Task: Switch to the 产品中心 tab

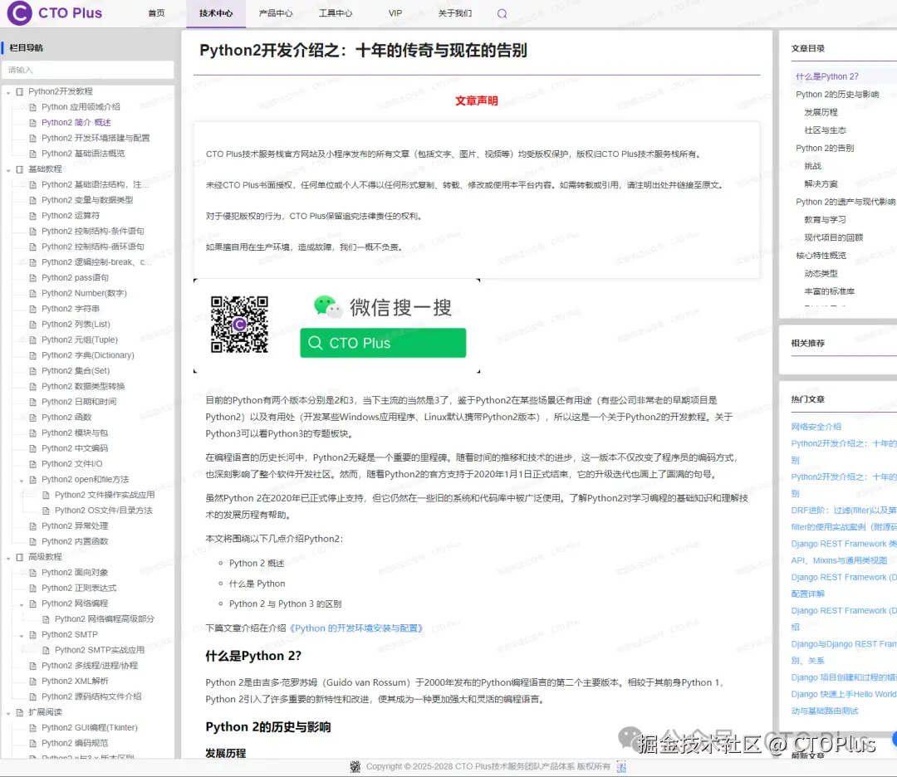Action: [275, 13]
